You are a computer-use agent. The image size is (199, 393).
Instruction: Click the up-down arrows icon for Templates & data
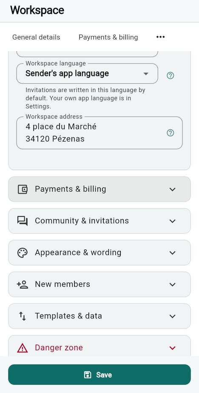[x=23, y=316]
